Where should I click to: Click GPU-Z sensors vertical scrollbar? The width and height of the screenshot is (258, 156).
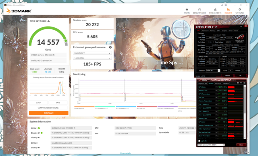pos(245,100)
